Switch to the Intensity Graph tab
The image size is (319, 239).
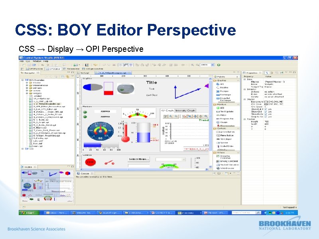click(x=185, y=111)
